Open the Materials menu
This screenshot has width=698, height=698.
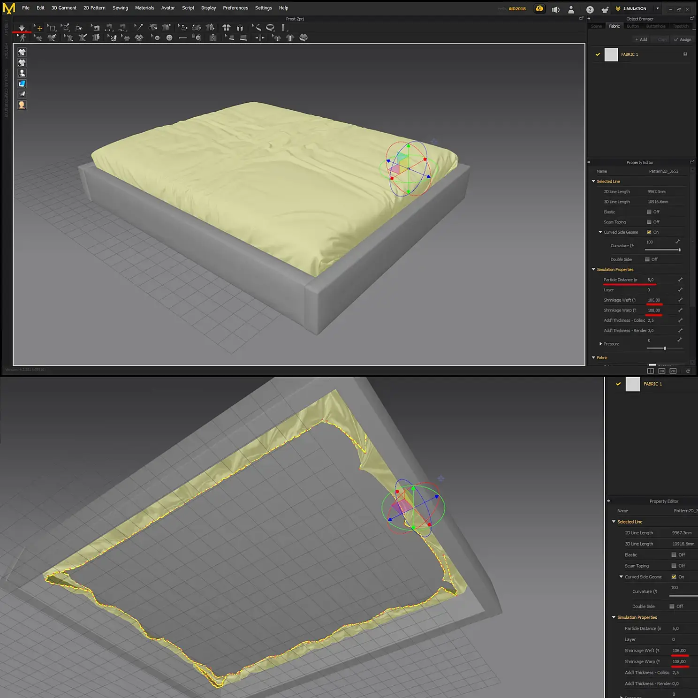coord(144,8)
